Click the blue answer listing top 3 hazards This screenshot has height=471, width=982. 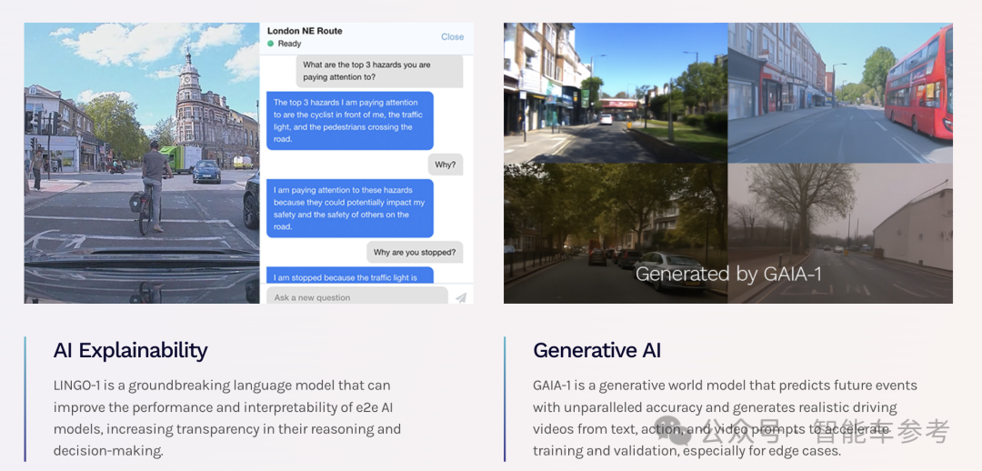[349, 121]
